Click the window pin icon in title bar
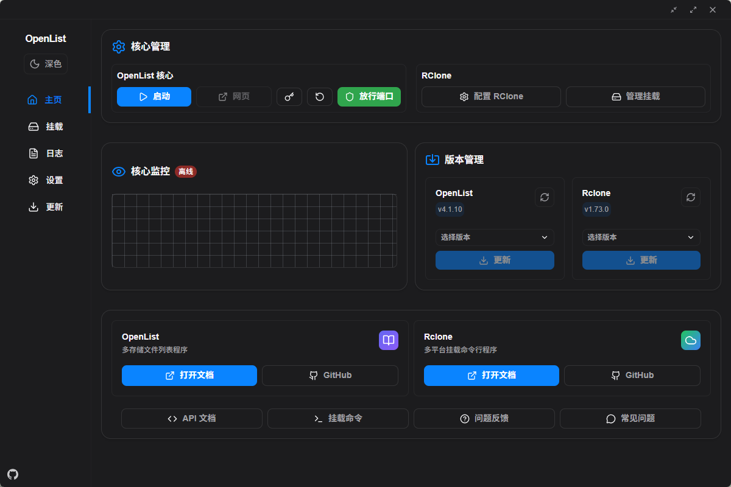 click(674, 10)
